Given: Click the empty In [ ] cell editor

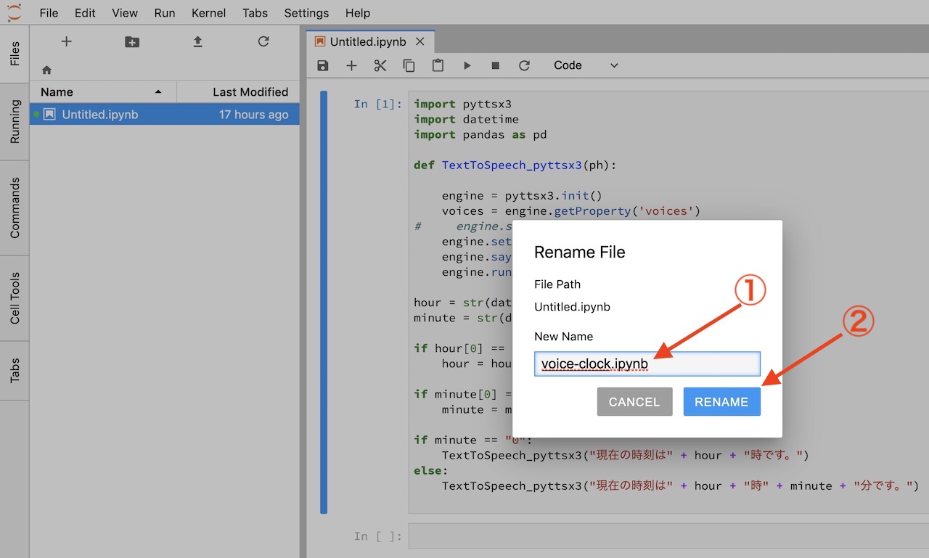Looking at the screenshot, I should [668, 536].
